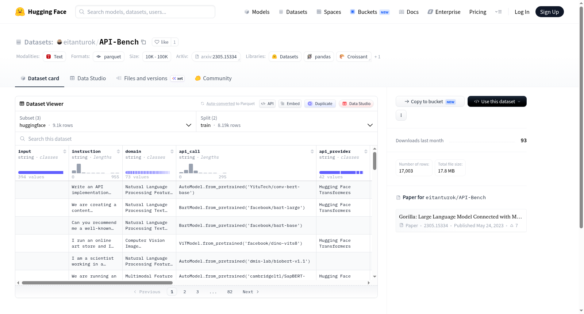Click Next page

(251, 292)
